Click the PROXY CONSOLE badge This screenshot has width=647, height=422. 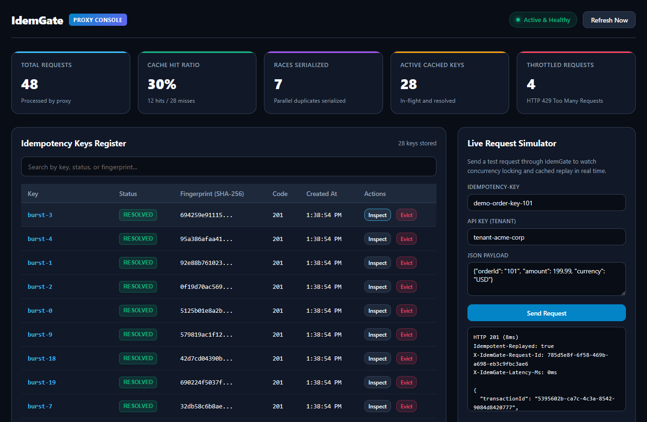coord(98,20)
